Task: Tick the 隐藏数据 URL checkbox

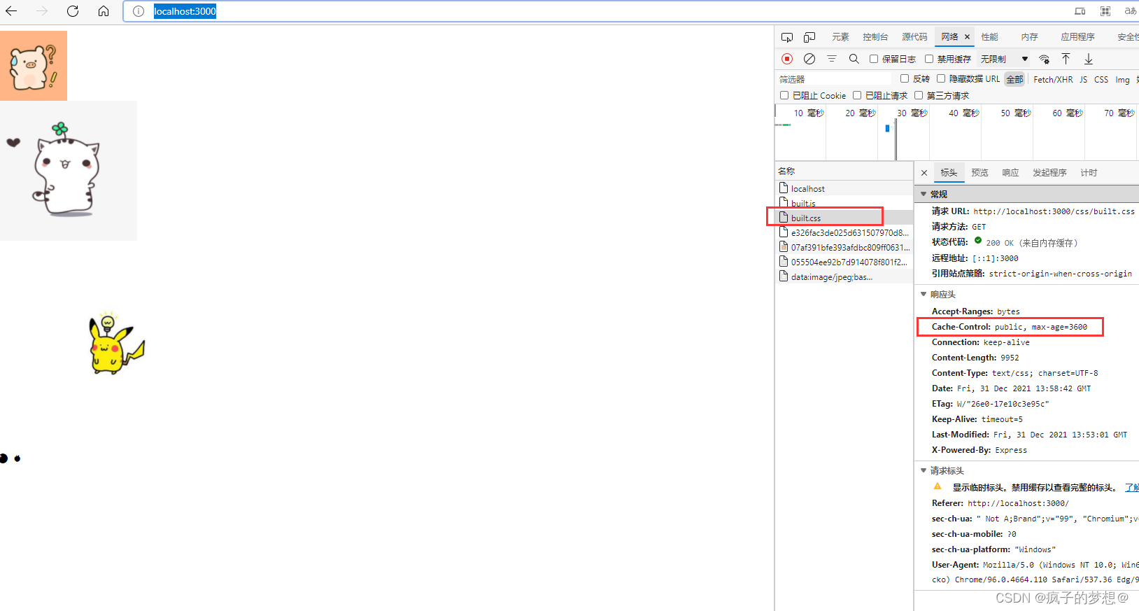Action: click(941, 78)
